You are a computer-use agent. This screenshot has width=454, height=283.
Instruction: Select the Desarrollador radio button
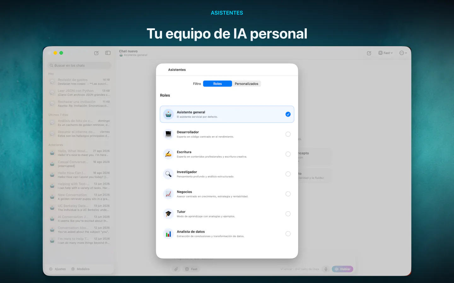point(288,134)
